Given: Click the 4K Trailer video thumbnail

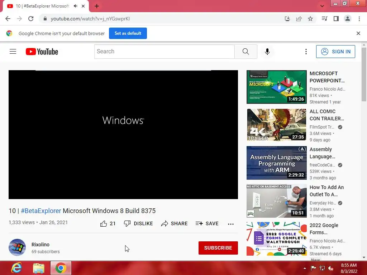Looking at the screenshot, I should (277, 125).
